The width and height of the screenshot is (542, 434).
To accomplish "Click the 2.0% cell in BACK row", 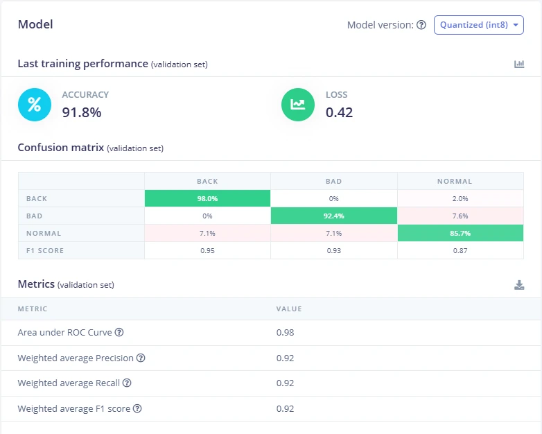I will tap(460, 198).
